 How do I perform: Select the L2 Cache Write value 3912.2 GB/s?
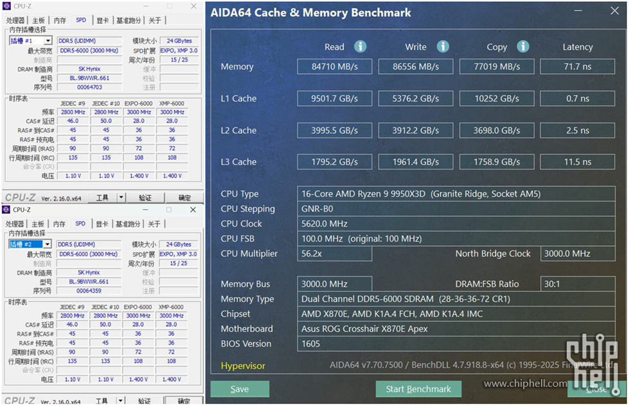tap(416, 131)
